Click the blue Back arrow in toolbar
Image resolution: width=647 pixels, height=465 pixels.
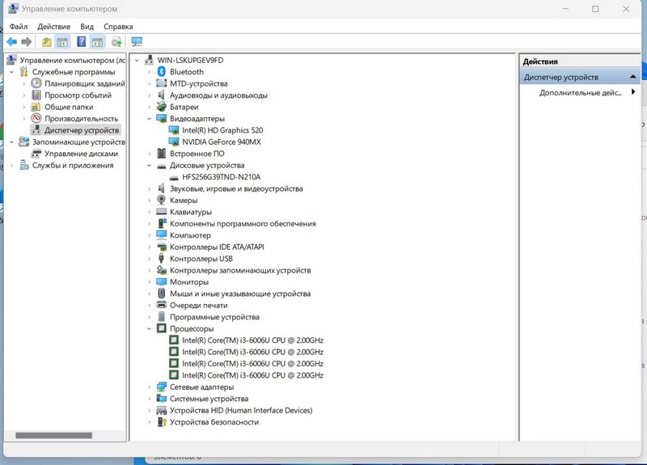pyautogui.click(x=11, y=42)
